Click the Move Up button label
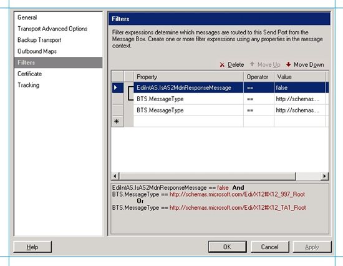 (x=269, y=65)
